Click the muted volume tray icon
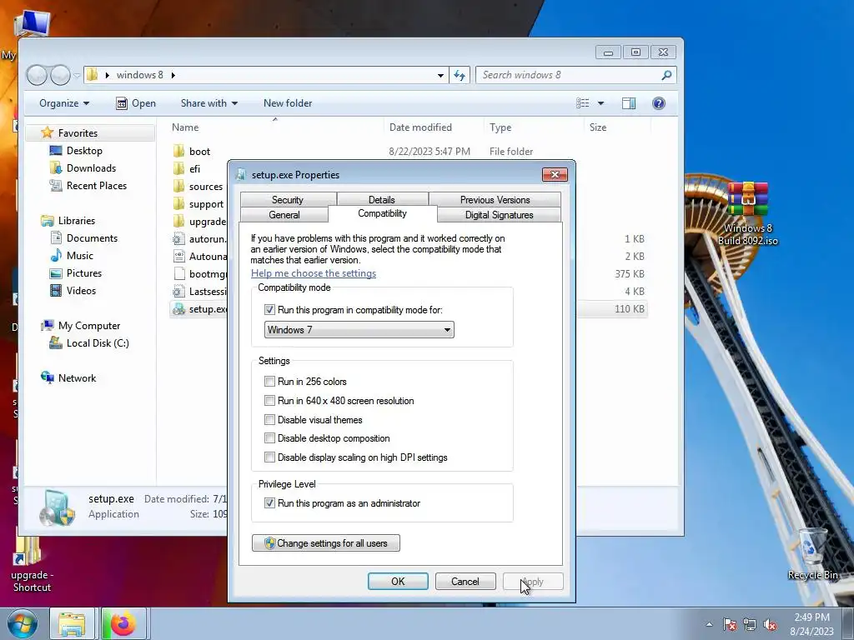The height and width of the screenshot is (640, 854). point(770,625)
